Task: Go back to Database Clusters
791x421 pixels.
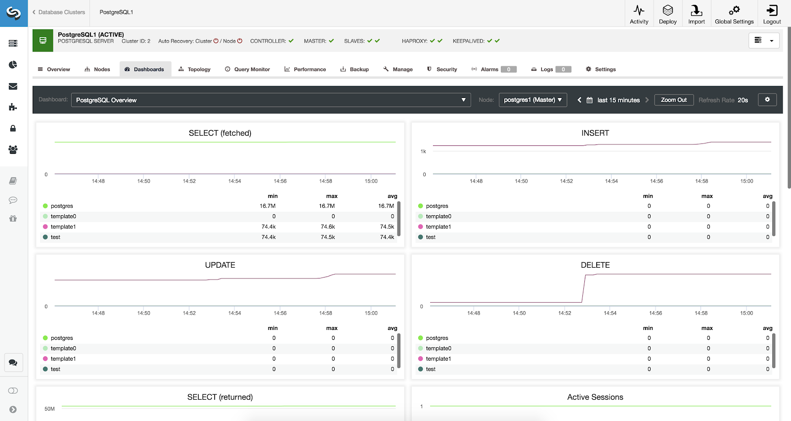Action: pos(59,12)
